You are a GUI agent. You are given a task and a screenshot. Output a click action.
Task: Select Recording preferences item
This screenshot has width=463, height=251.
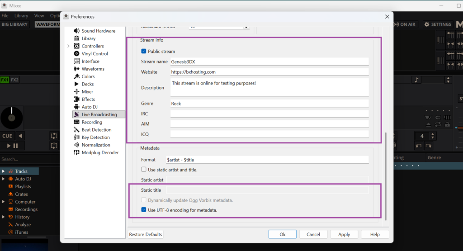[x=92, y=122]
